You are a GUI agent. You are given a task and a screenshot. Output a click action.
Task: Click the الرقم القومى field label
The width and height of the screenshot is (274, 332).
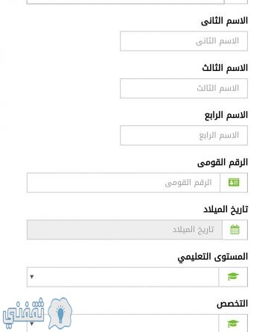223,163
